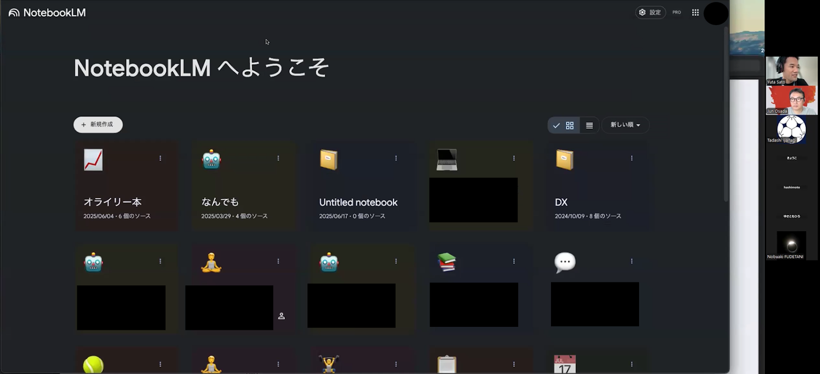Click the clipboard emoji notebook icon

point(447,364)
